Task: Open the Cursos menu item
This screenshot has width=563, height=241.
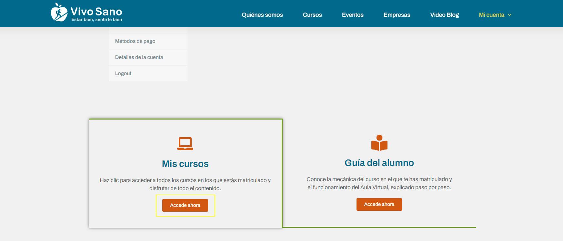Action: [x=312, y=15]
